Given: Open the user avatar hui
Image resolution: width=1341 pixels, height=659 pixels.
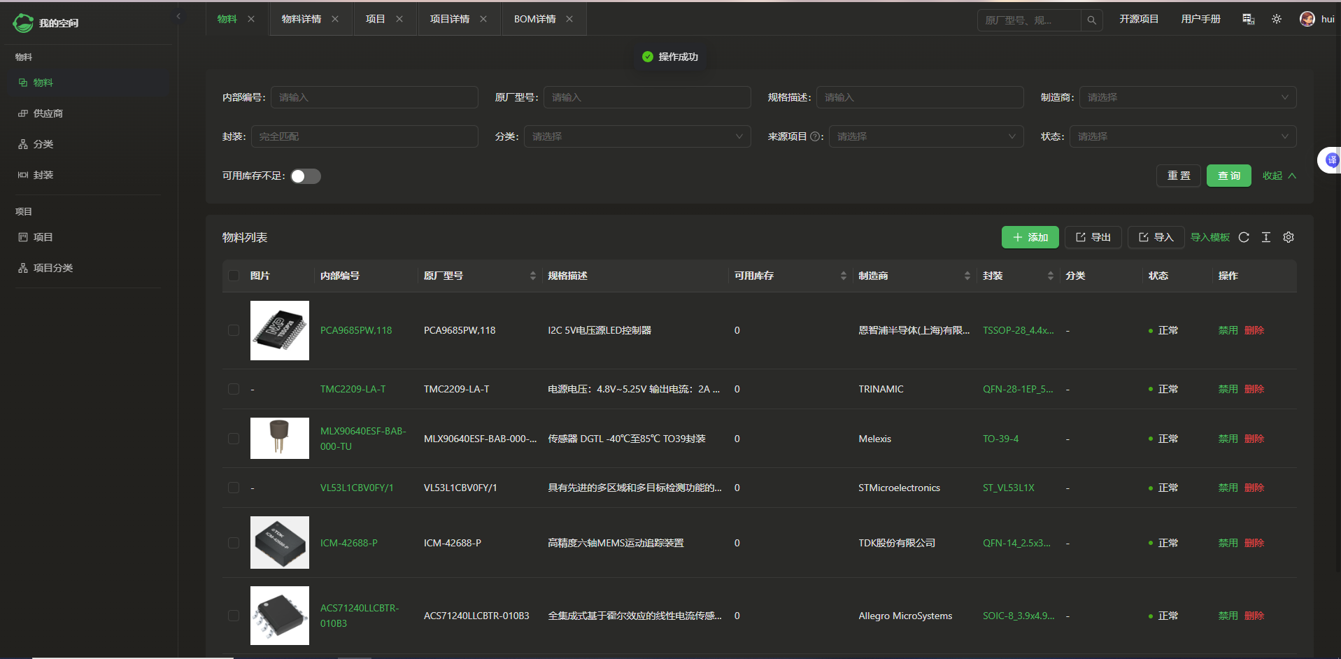Looking at the screenshot, I should pyautogui.click(x=1307, y=19).
